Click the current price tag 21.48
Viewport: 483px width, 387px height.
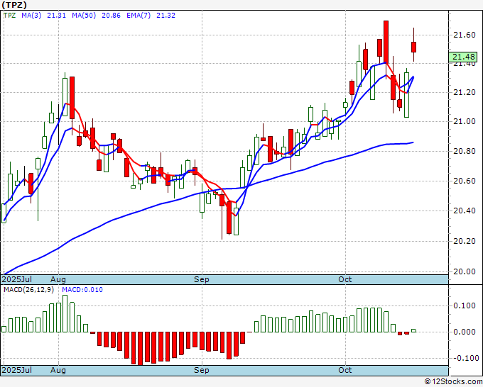pyautogui.click(x=463, y=57)
